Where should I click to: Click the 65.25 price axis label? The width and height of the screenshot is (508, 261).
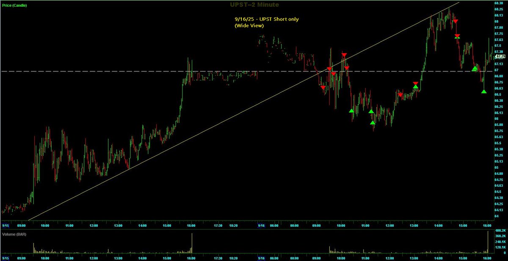[498, 155]
